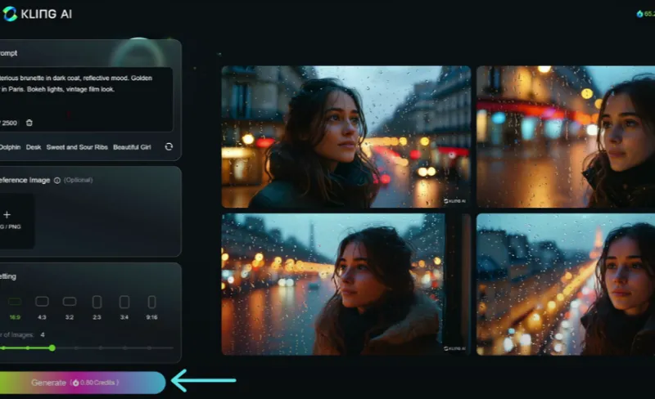Click the Reference Image info icon
The image size is (655, 399).
tap(56, 180)
